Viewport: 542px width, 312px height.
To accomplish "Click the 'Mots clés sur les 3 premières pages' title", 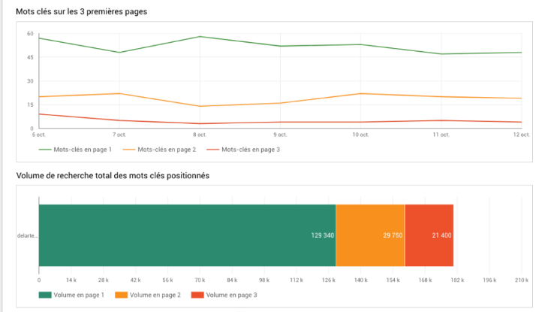I will click(x=82, y=12).
